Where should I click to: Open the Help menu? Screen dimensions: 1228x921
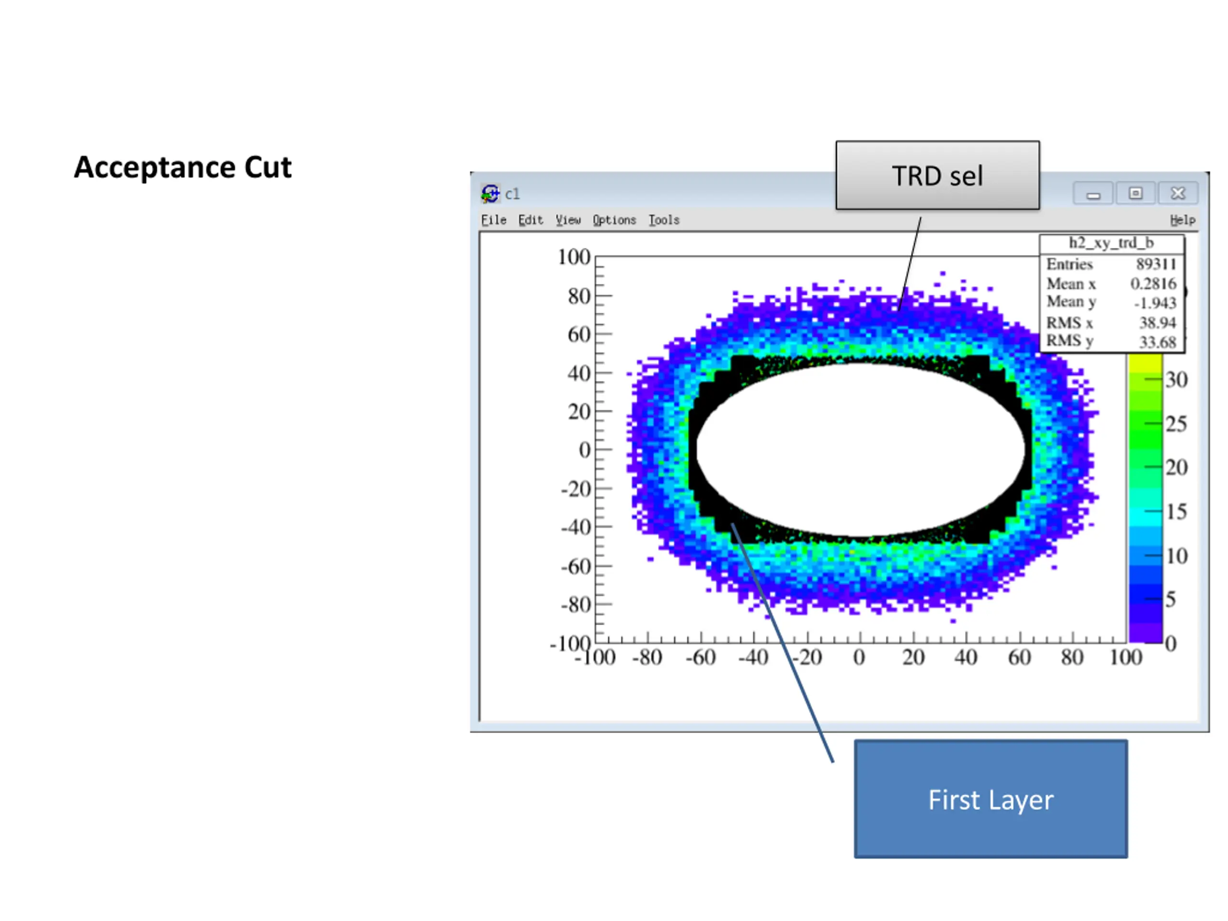pyautogui.click(x=1182, y=220)
